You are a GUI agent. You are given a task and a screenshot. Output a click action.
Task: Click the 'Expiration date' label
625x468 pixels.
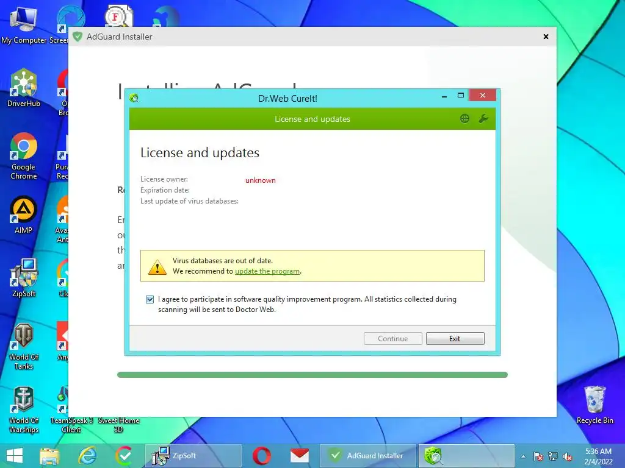[x=165, y=190]
